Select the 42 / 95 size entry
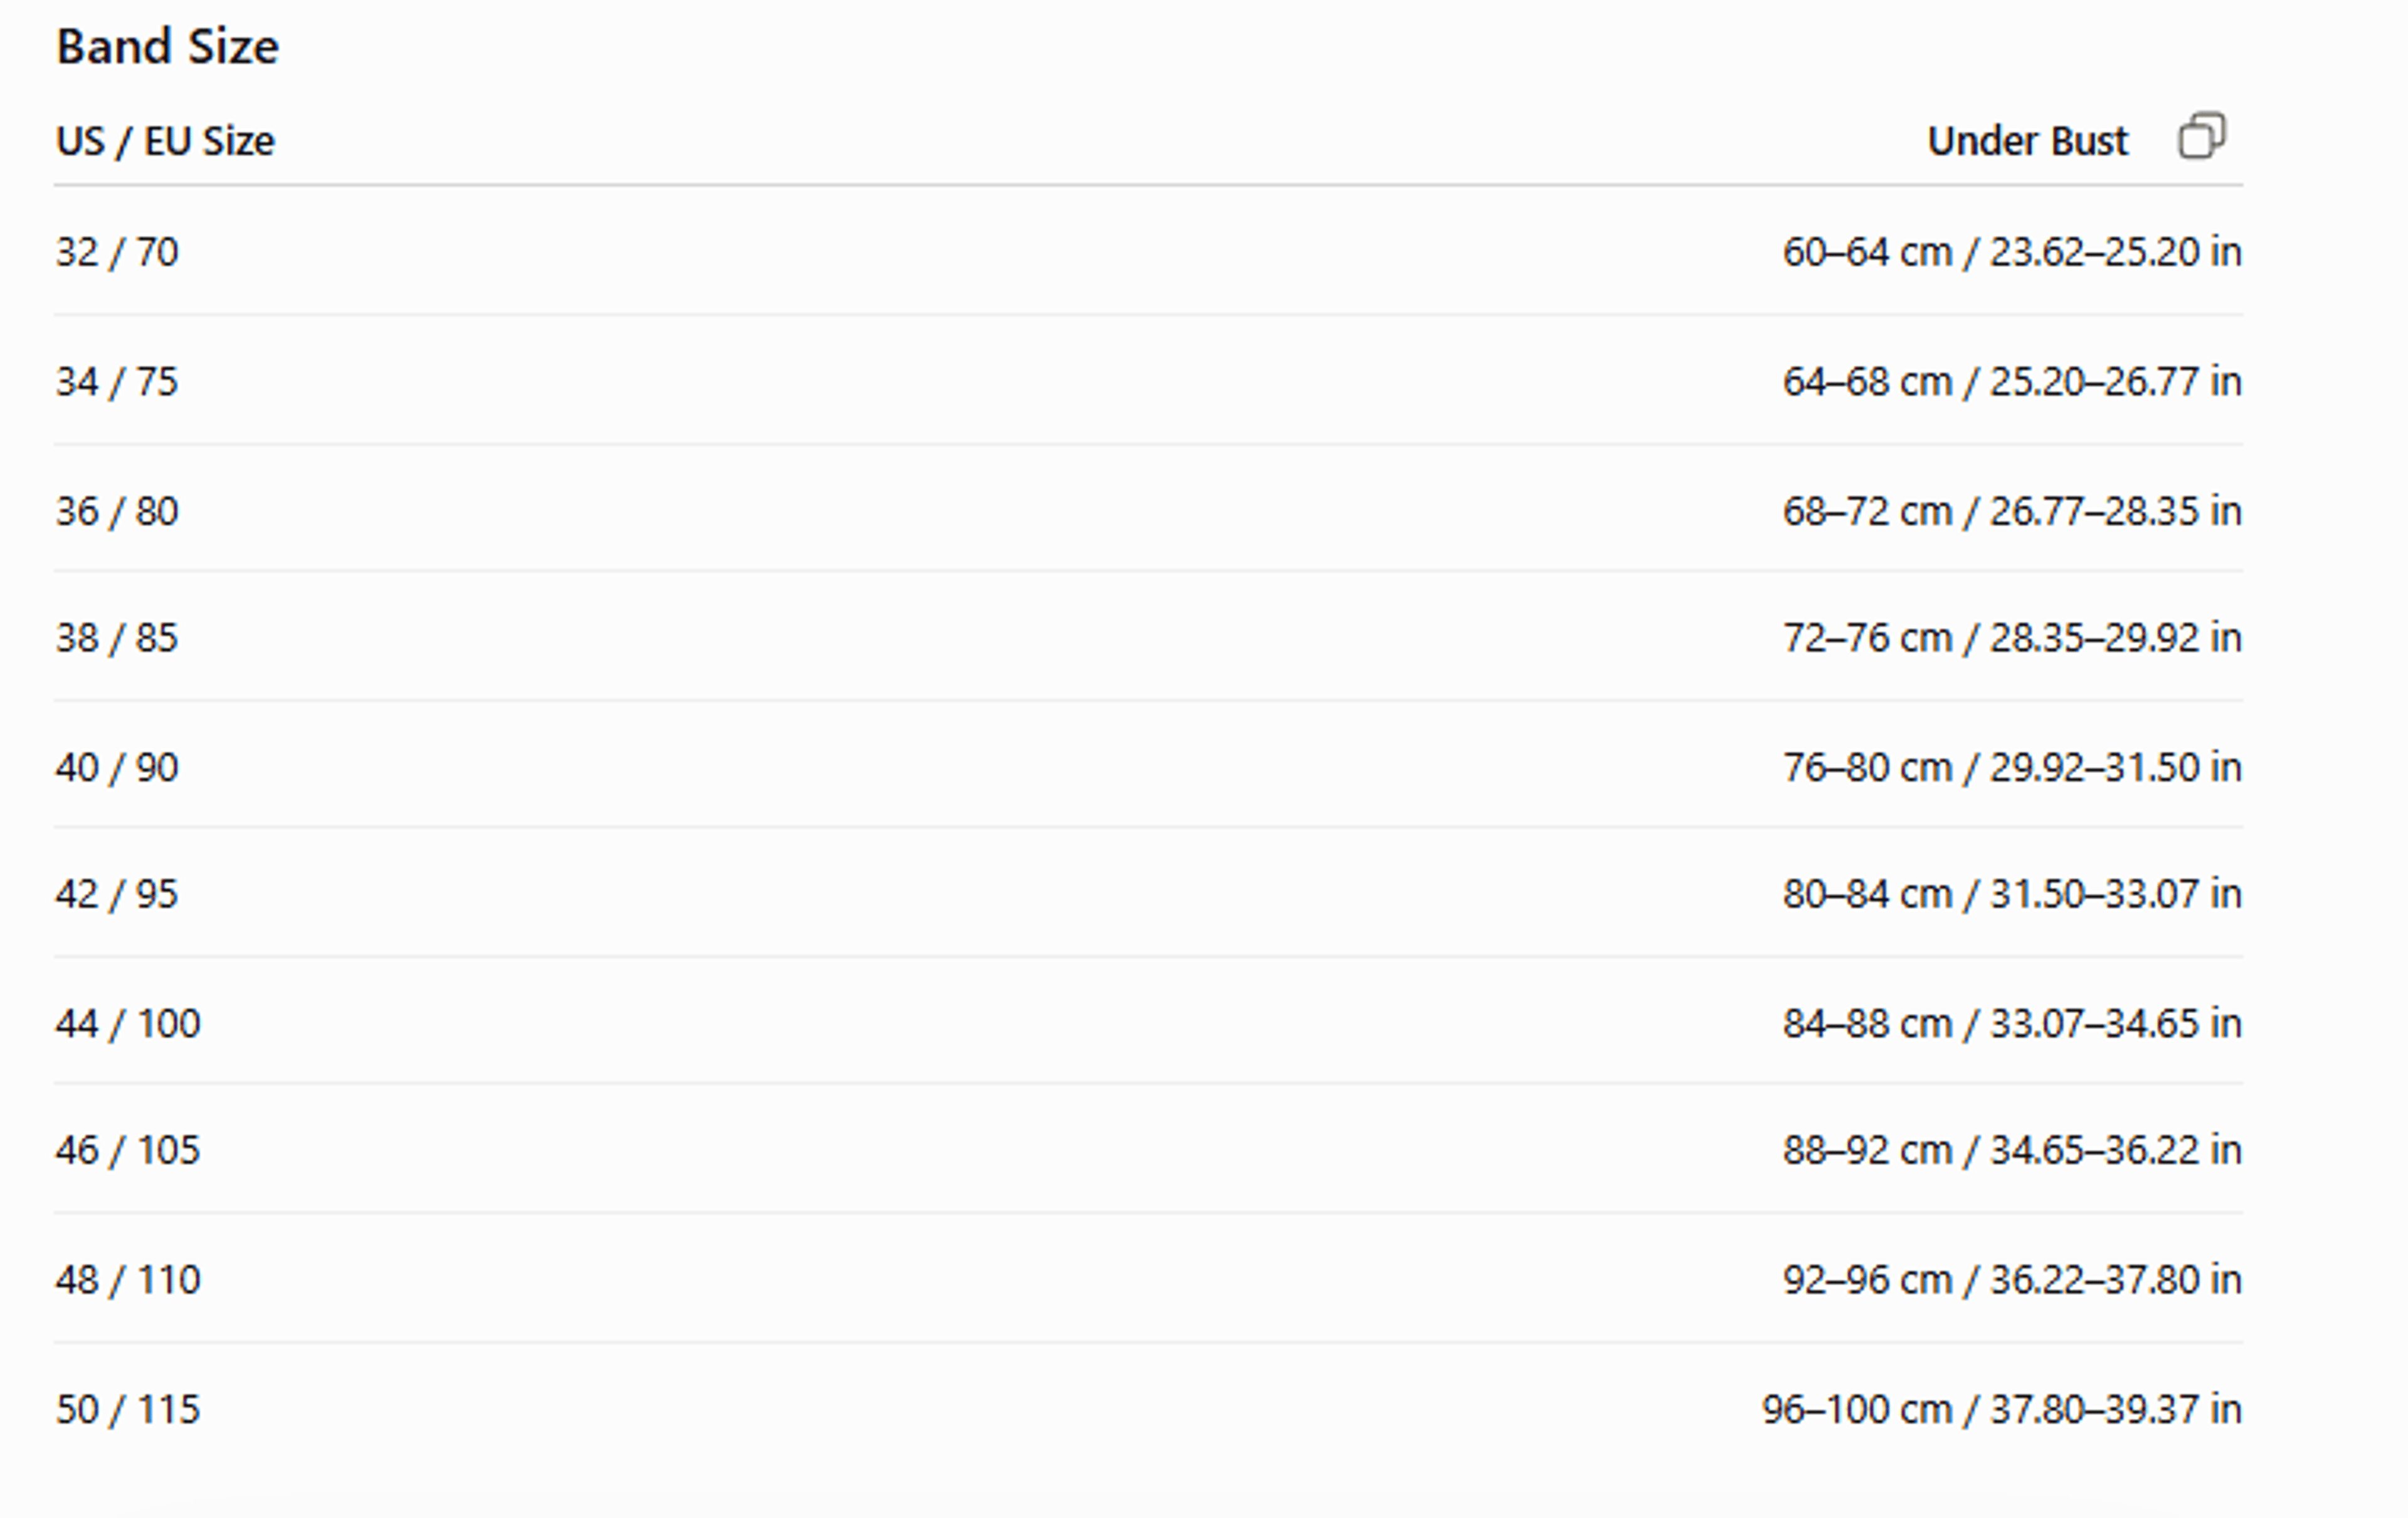 tap(117, 893)
